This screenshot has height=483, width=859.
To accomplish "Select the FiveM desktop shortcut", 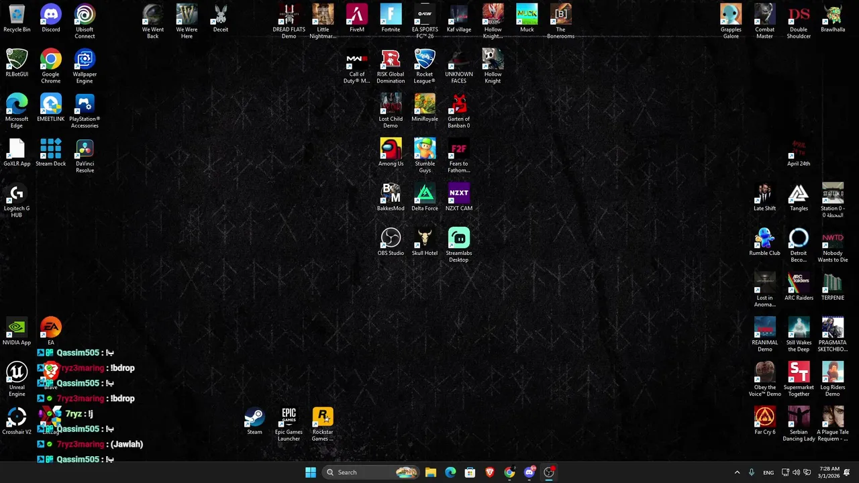I will (x=356, y=18).
